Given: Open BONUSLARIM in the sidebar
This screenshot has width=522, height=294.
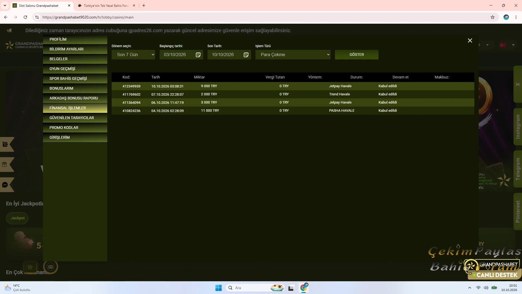Looking at the screenshot, I should (x=75, y=88).
